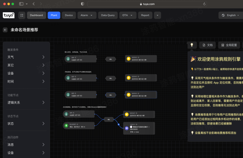Click the heading 欢迎使用涂鸦规则引擎
Image resolution: width=243 pixels, height=158 pixels.
coord(219,59)
